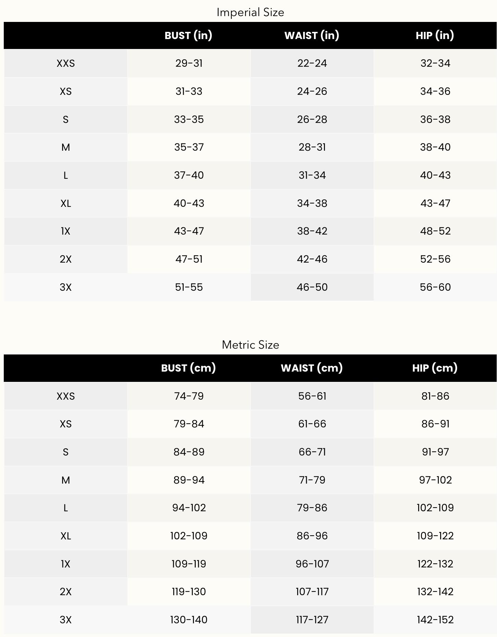Select the 24-26 waist cell for XS
This screenshot has width=497, height=637.
pyautogui.click(x=312, y=91)
